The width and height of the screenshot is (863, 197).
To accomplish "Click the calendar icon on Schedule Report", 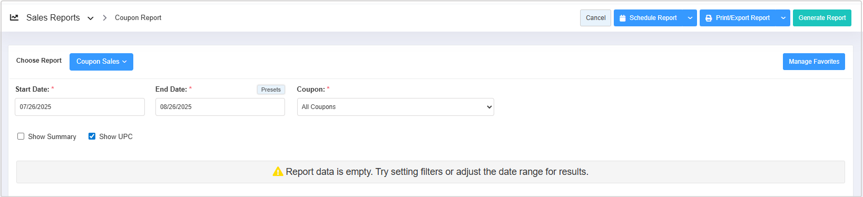I will coord(622,18).
